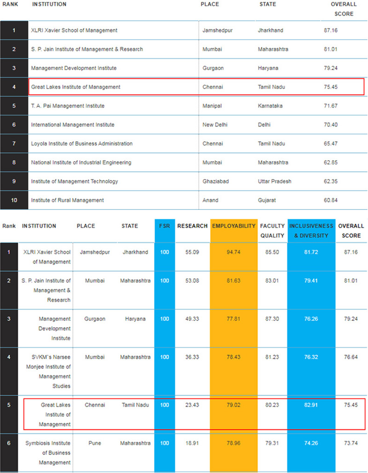Click the faculty quality score 79.31
This screenshot has height=473, width=368.
[x=272, y=443]
